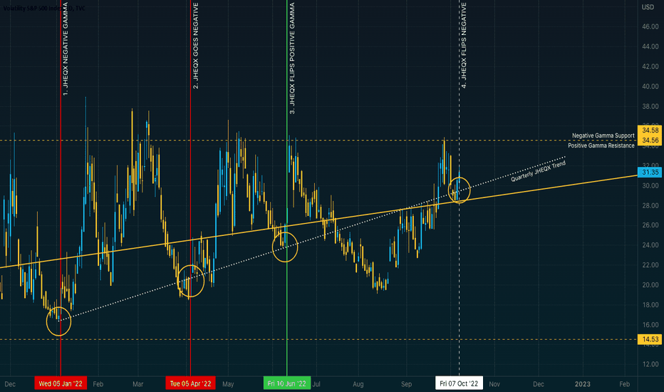This screenshot has height=392, width=664.
Task: Click the red Tue 05 Apr '22 date label
Action: [x=190, y=383]
